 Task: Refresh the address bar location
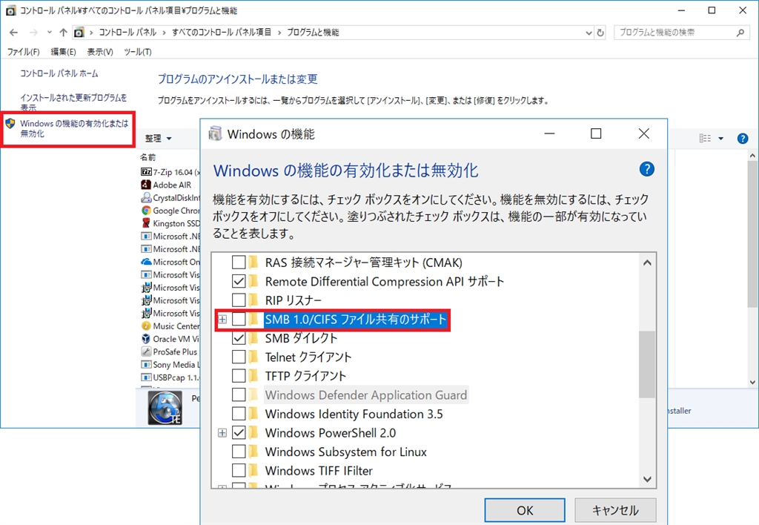[600, 33]
